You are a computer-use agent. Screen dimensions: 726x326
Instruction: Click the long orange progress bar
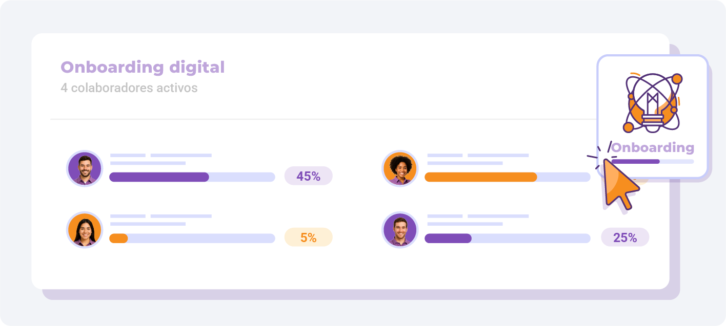point(508,177)
